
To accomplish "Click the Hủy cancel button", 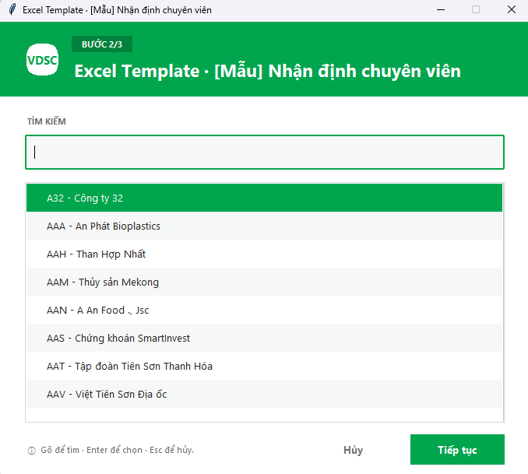I will pos(353,450).
